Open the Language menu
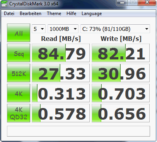Screen dimensions: 157x142 [x=92, y=14]
